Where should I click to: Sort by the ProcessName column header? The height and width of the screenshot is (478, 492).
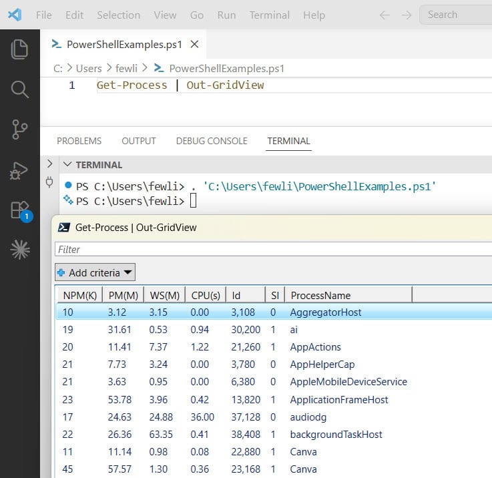[348, 295]
